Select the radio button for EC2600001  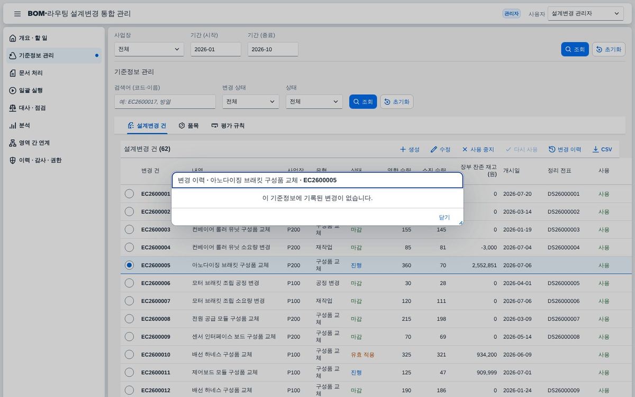[x=129, y=194]
